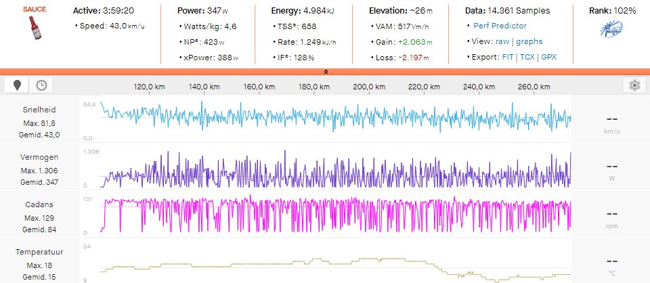Click the Rate: 1.249 kJ/h entry
650x283 pixels.
tap(306, 42)
